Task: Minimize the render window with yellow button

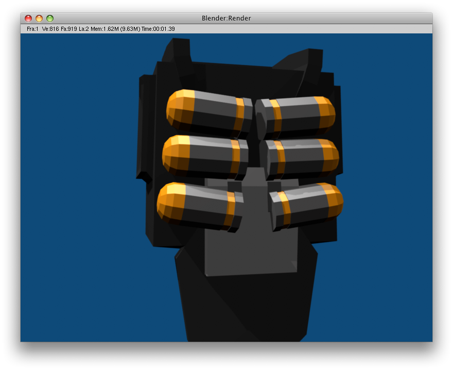Action: pos(39,18)
